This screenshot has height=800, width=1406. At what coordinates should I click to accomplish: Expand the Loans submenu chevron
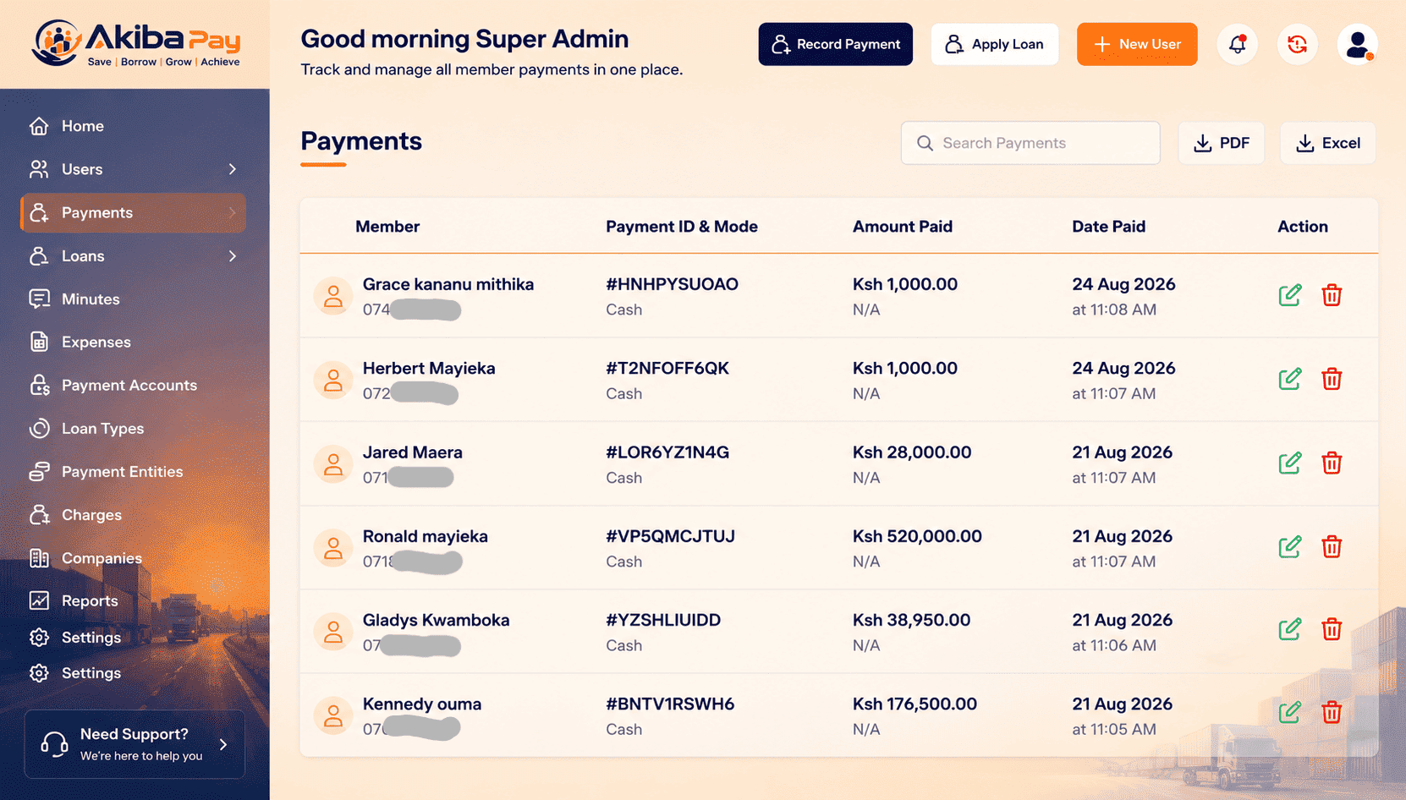pyautogui.click(x=232, y=255)
